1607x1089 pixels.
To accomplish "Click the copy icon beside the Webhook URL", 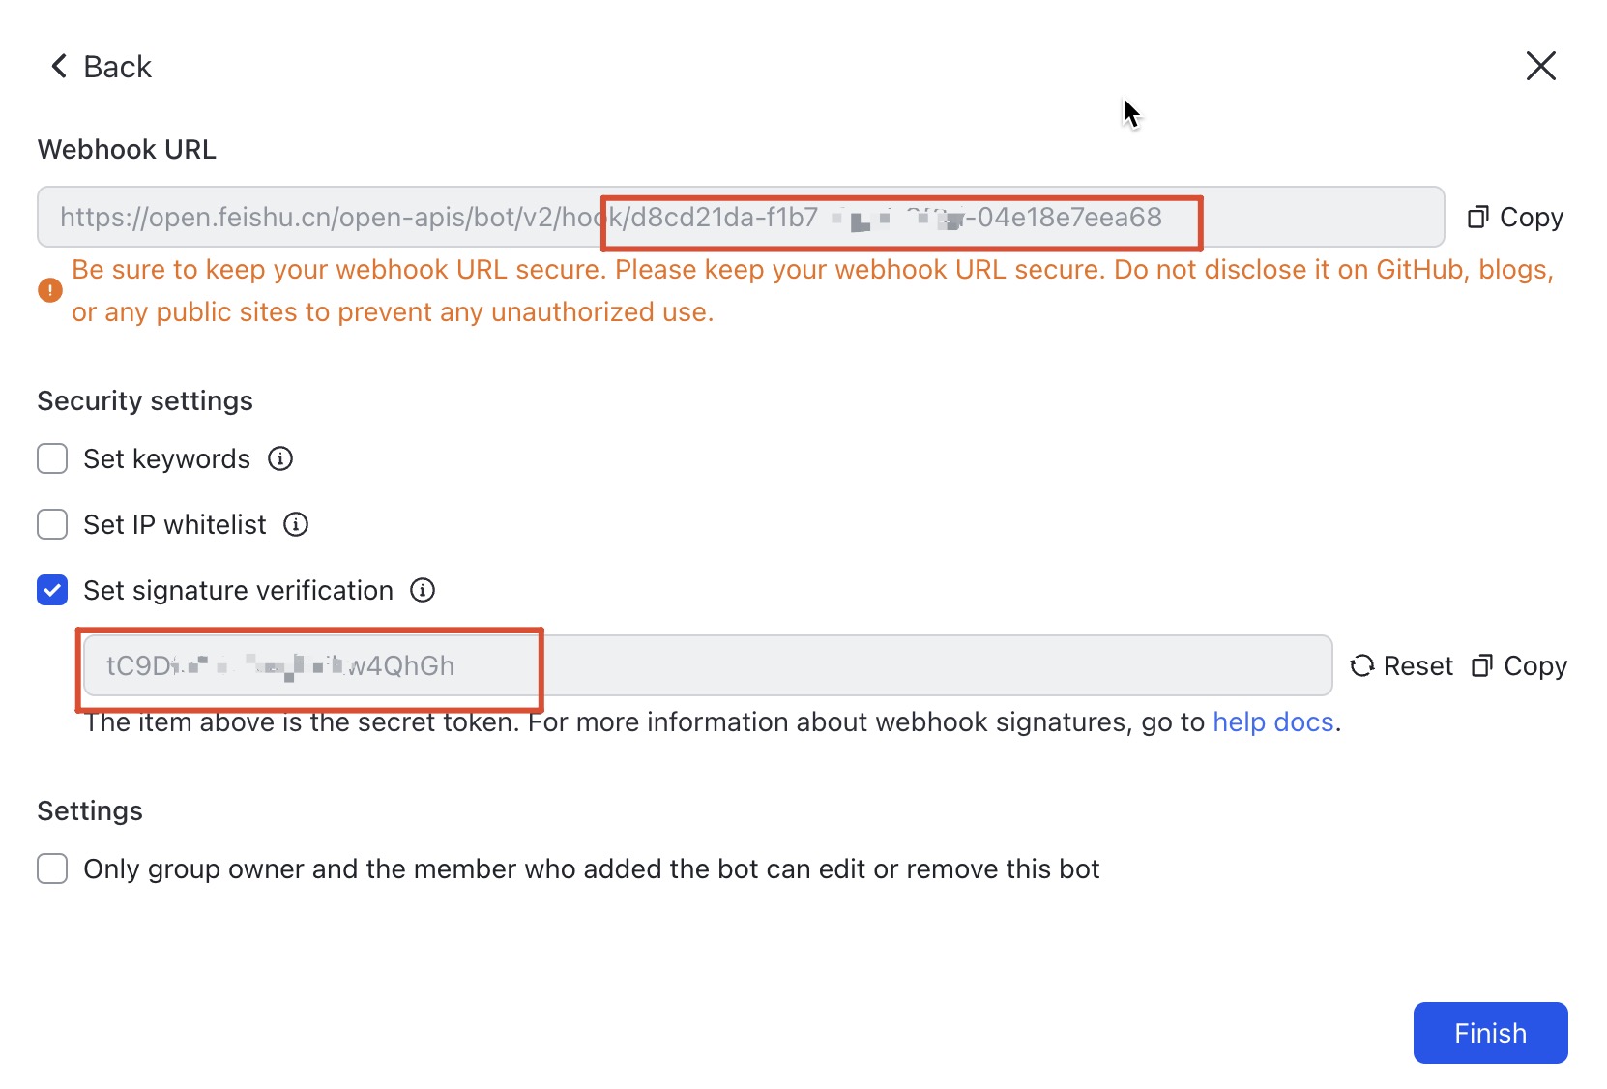I will (1477, 217).
